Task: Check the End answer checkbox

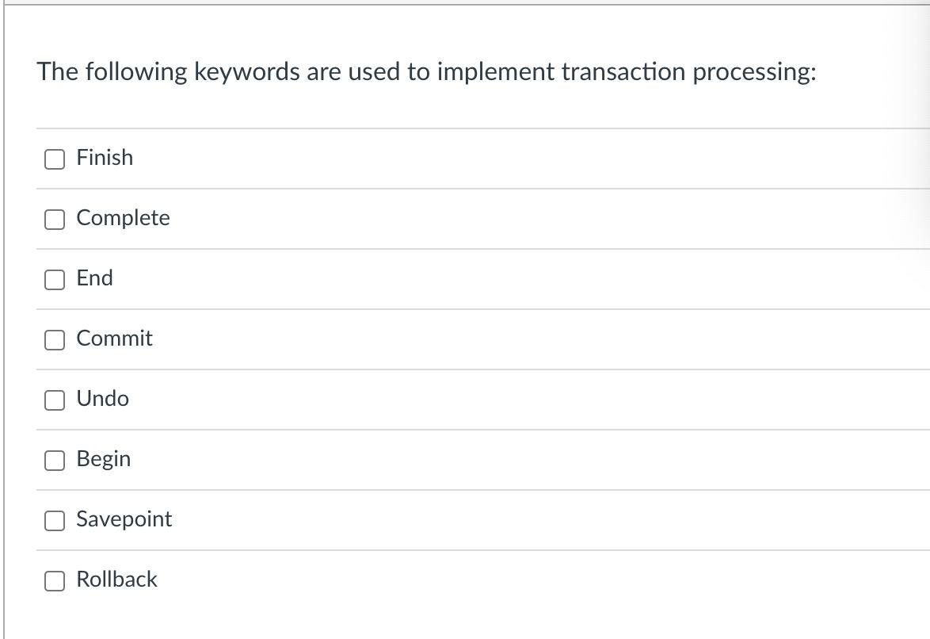Action: click(54, 279)
